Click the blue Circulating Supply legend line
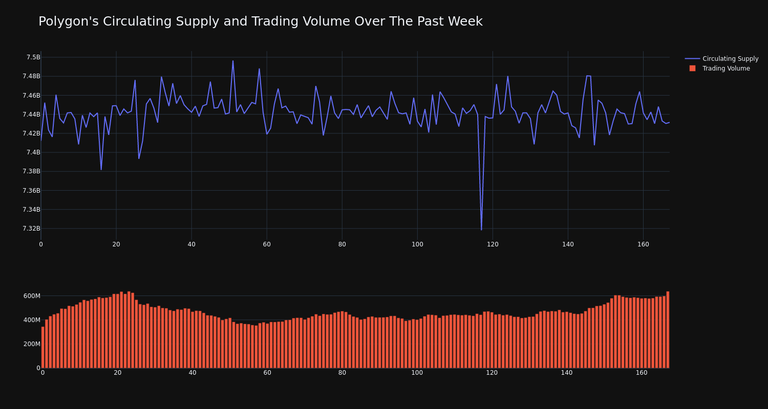 692,59
